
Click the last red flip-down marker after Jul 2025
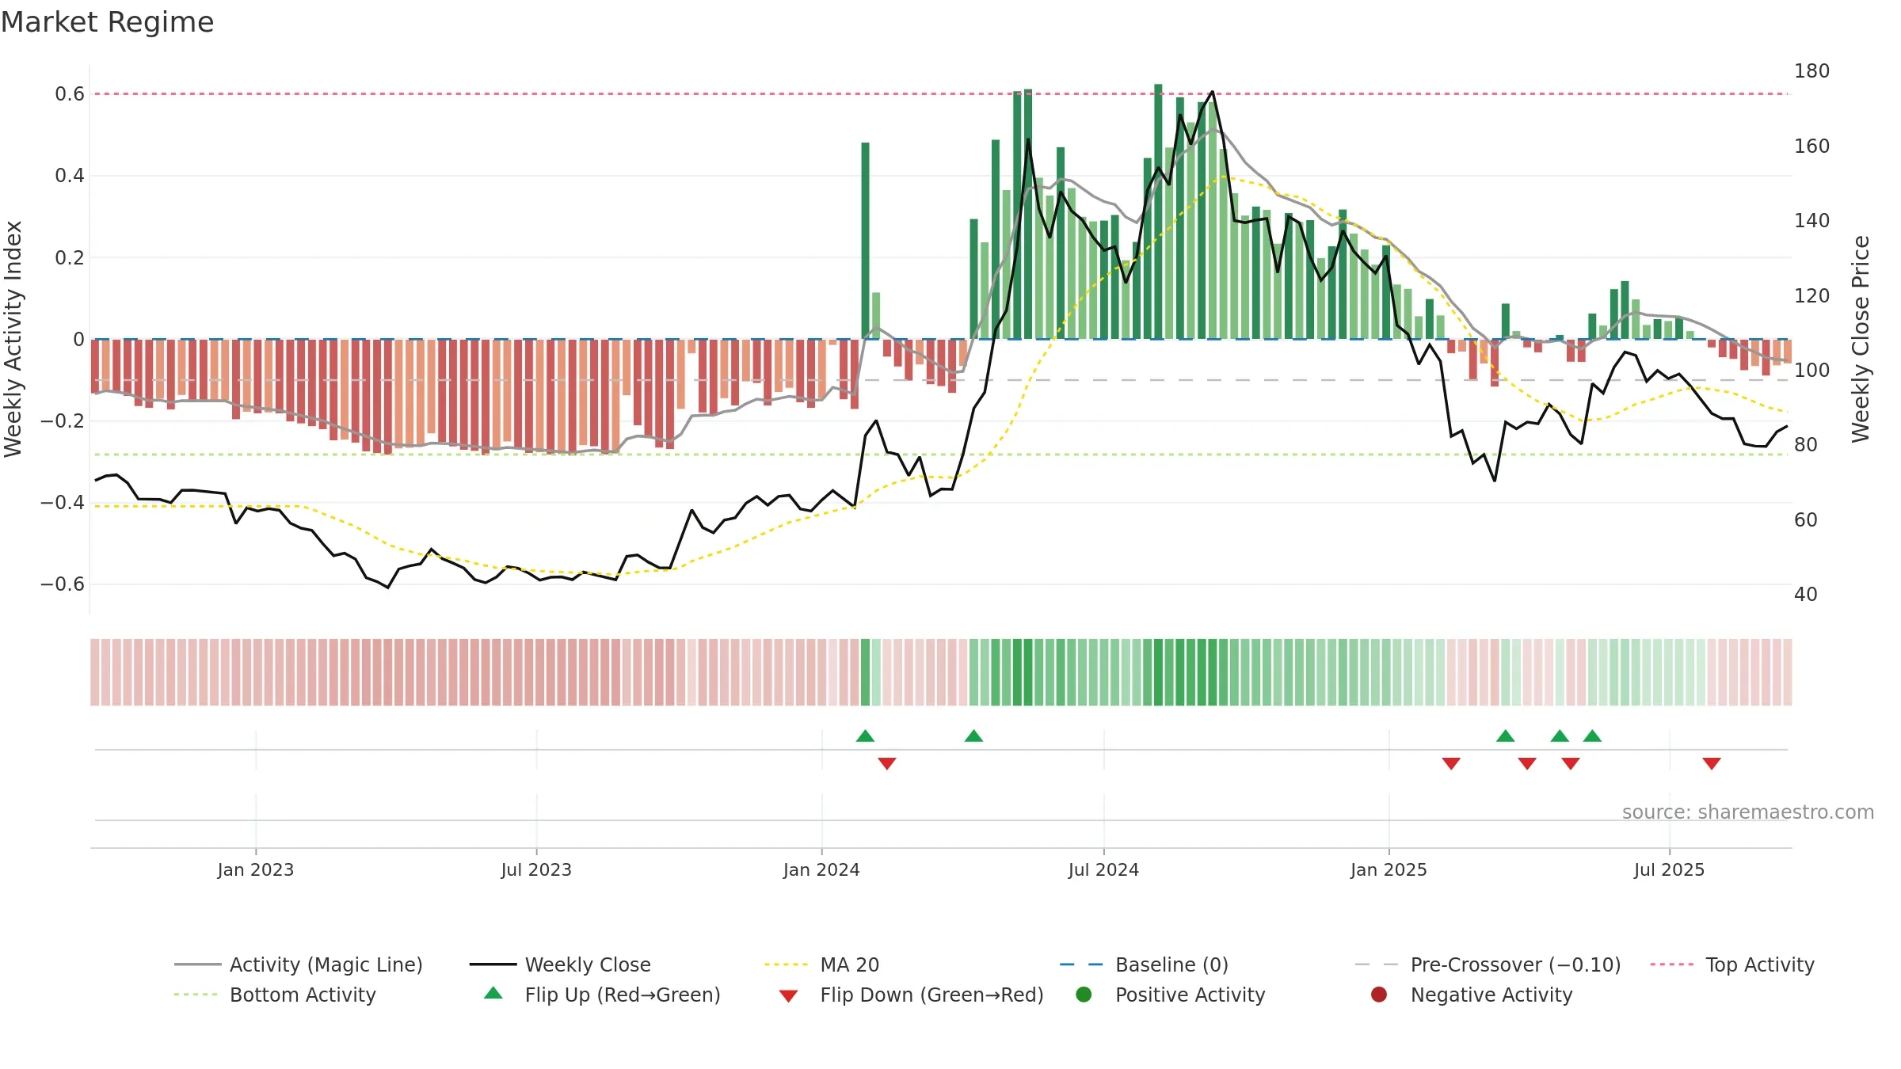[x=1712, y=763]
